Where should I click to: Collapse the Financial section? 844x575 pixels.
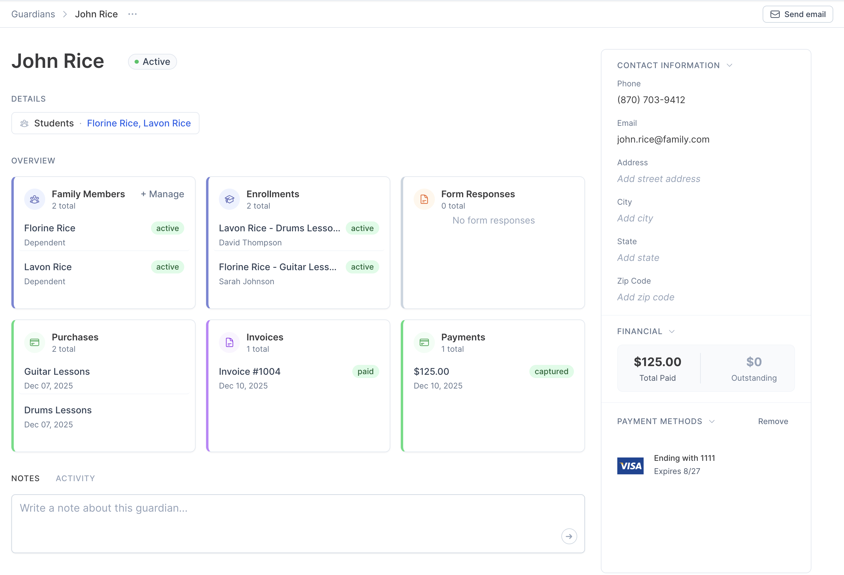[672, 331]
